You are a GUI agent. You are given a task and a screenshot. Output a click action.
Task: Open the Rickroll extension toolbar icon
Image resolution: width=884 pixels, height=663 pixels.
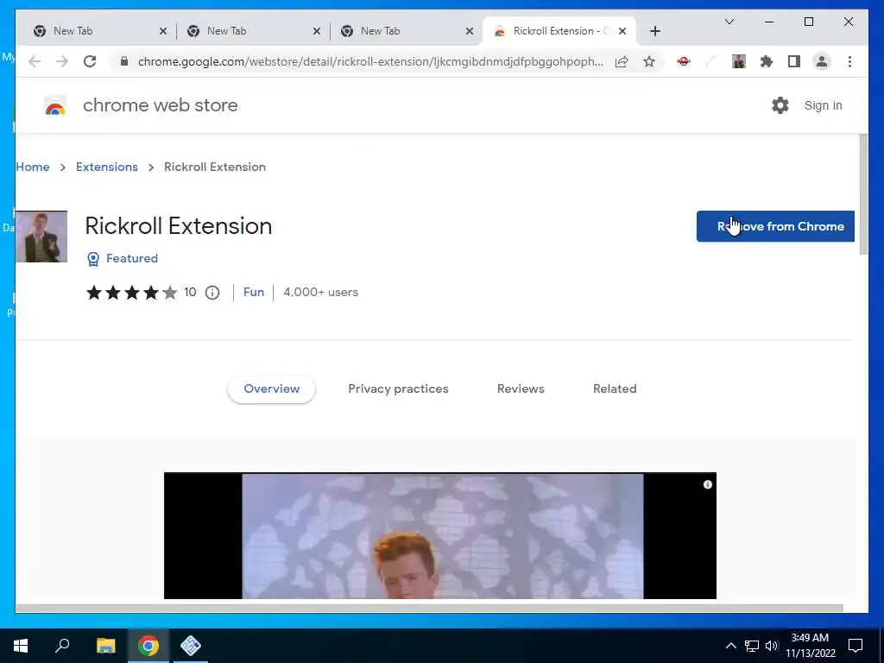click(x=739, y=61)
